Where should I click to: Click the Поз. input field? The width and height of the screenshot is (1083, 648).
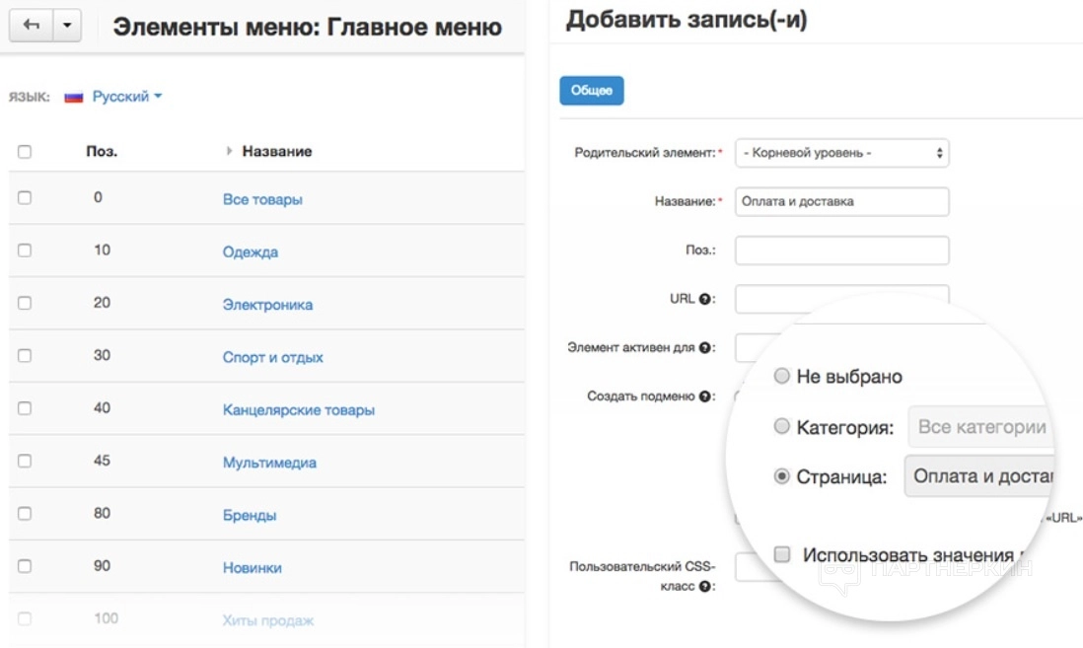(841, 251)
